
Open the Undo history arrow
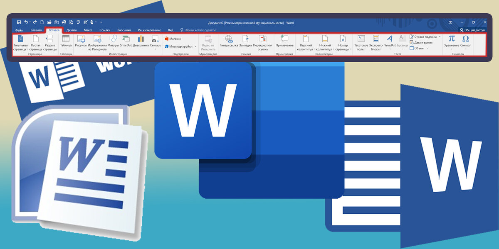(30, 22)
